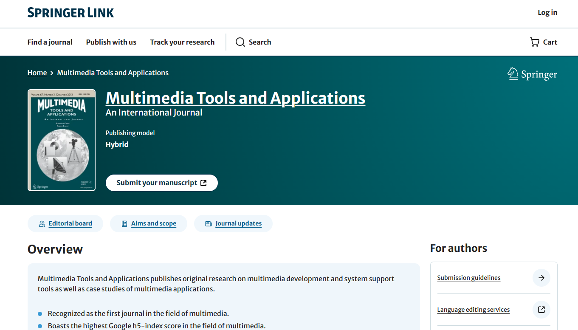578x330 pixels.
Task: Click breadcrumb text Multimedia Tools and Applications
Action: [x=113, y=73]
